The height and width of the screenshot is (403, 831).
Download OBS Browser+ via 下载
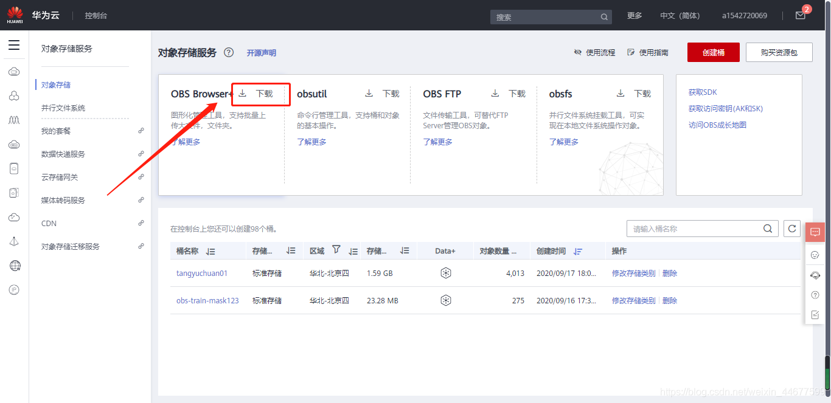(x=264, y=94)
